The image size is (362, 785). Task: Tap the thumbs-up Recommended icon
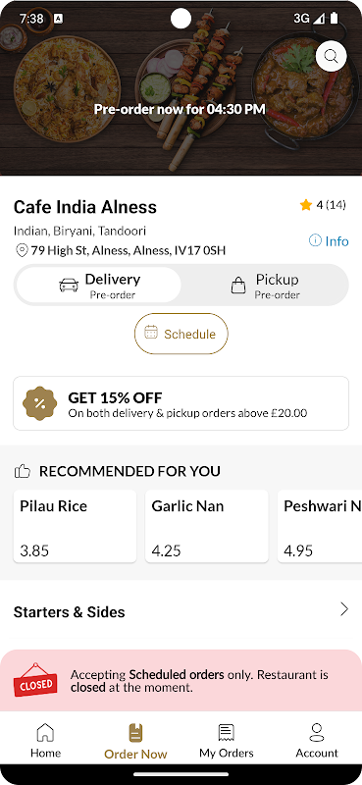(x=23, y=471)
